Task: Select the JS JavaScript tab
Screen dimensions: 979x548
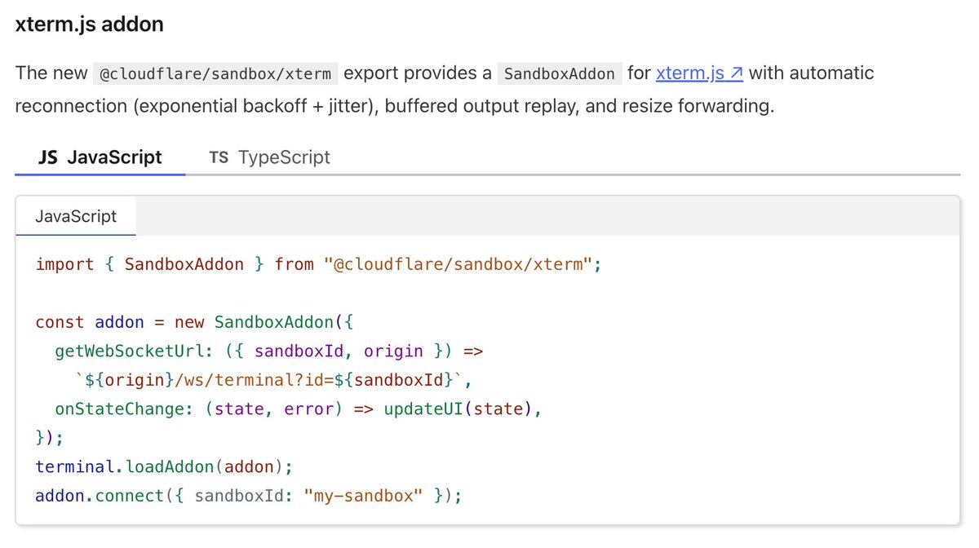Action: tap(100, 157)
